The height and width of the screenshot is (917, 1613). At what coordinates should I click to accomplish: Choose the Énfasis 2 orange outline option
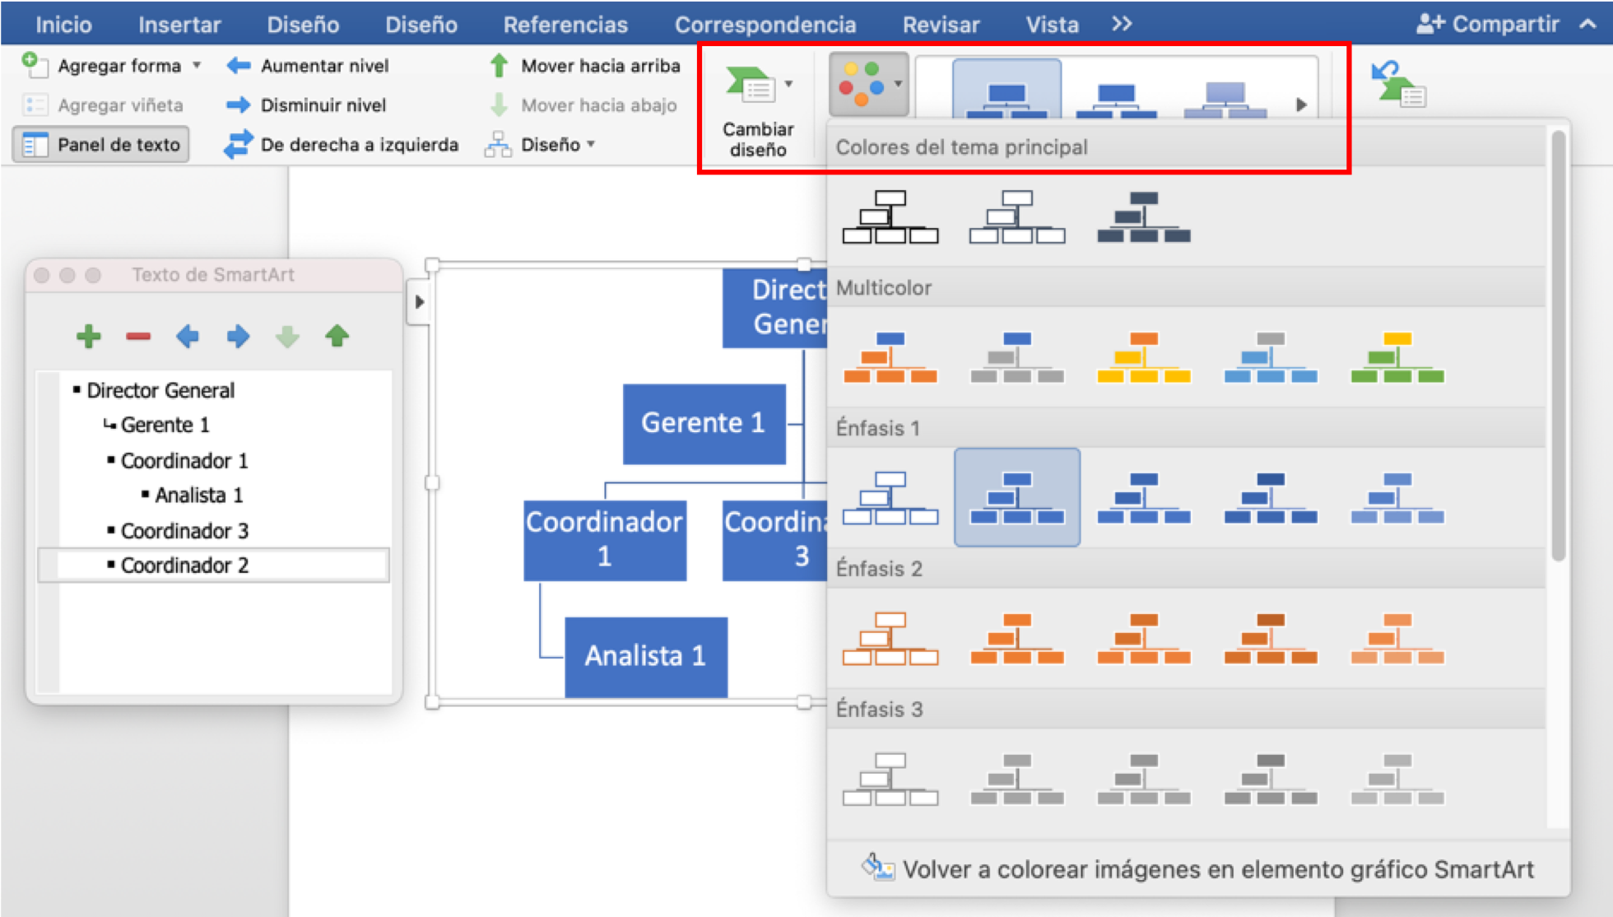tap(890, 639)
